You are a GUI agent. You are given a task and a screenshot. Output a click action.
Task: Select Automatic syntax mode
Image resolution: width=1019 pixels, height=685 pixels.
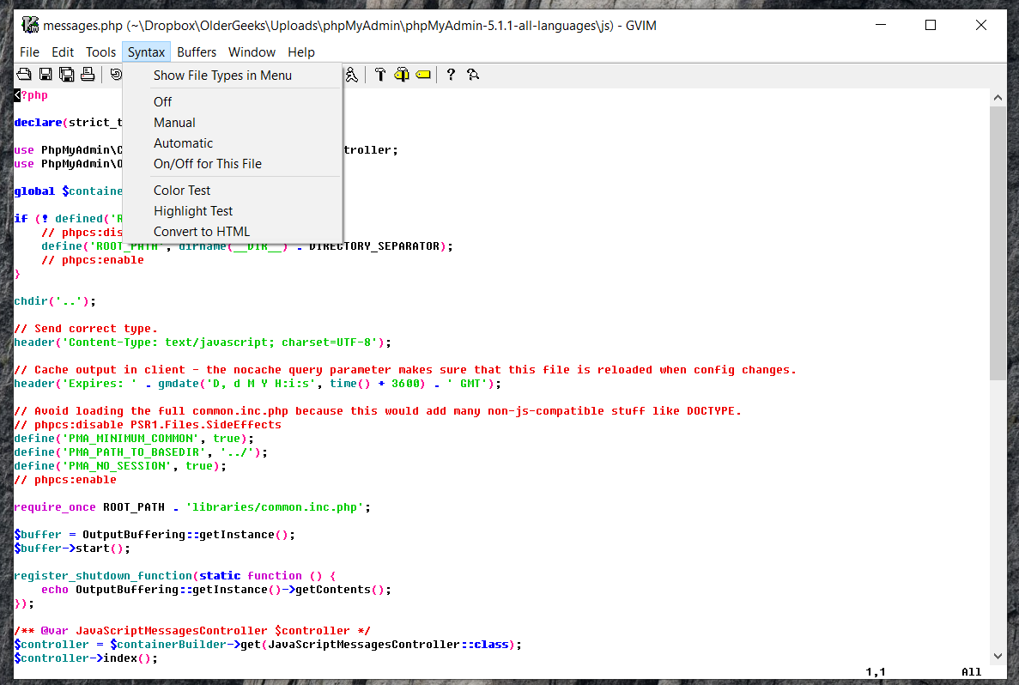(232, 143)
